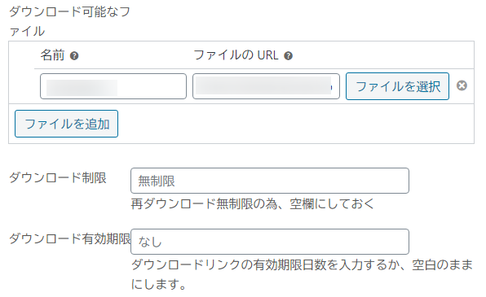Click the expiry help text about 有効期限日数

302,274
